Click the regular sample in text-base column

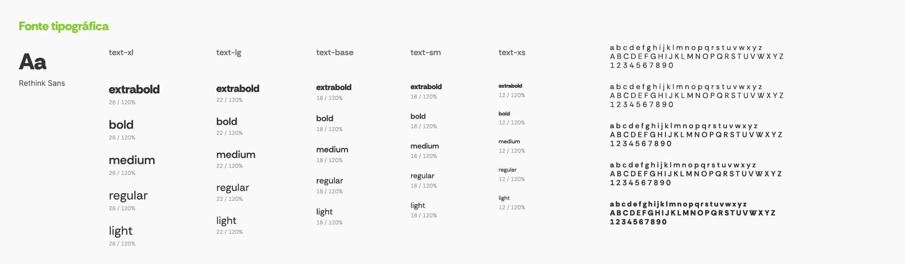[x=329, y=181]
